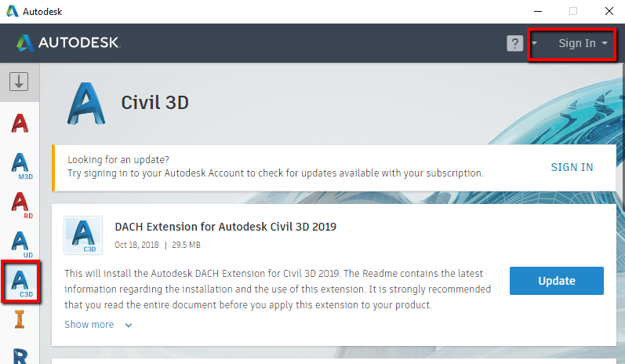Minimize the Autodesk window
This screenshot has height=364, width=625.
[x=537, y=11]
